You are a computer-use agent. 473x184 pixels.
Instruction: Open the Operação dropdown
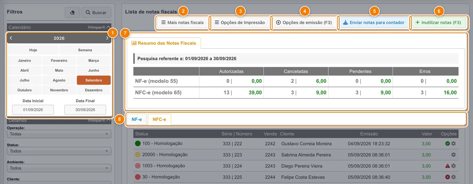pos(59,134)
